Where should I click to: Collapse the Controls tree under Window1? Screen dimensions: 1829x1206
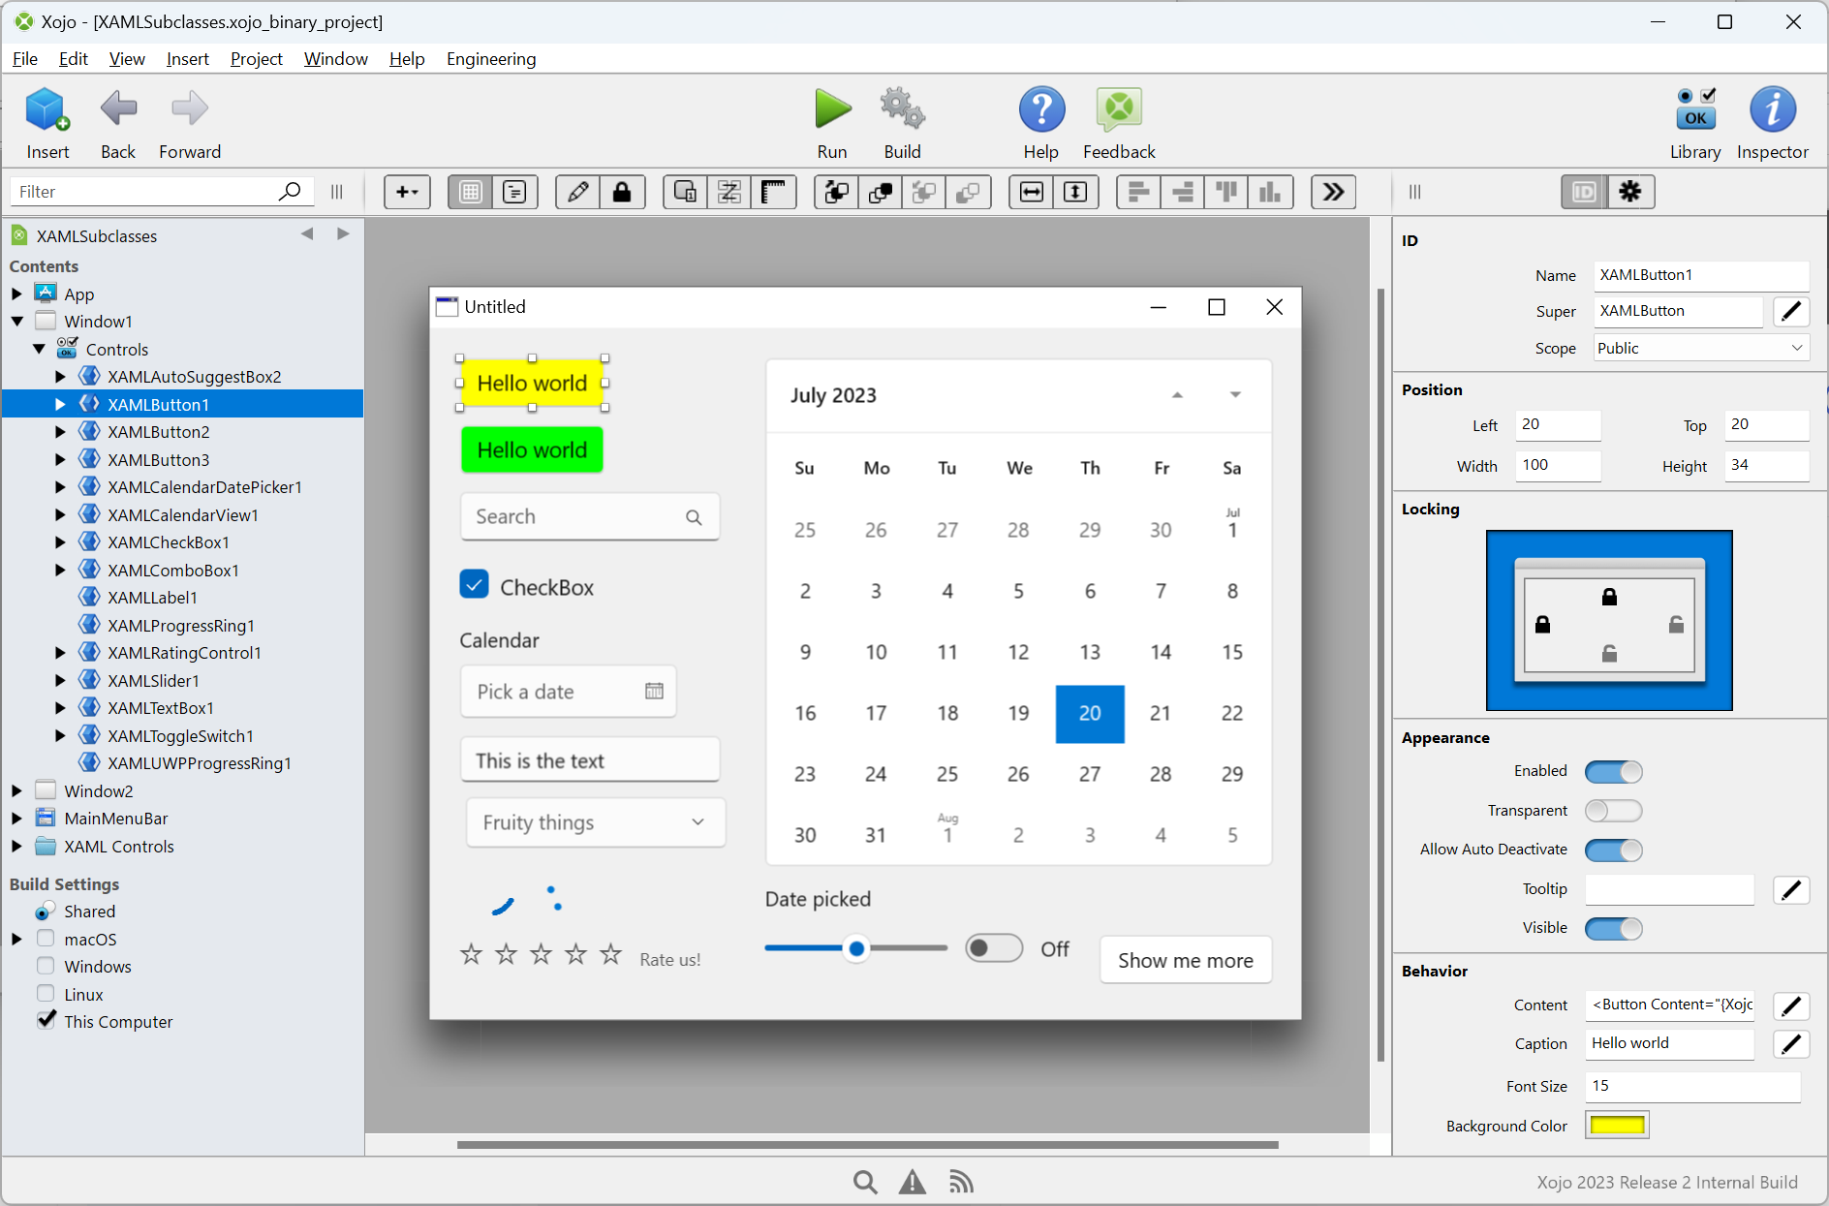[x=39, y=349]
